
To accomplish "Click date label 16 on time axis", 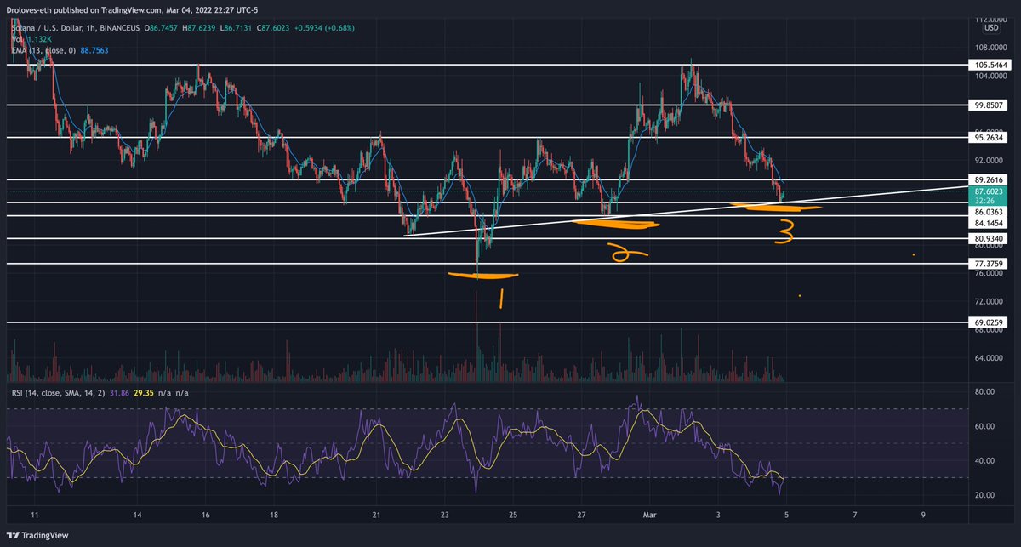I will coord(205,516).
